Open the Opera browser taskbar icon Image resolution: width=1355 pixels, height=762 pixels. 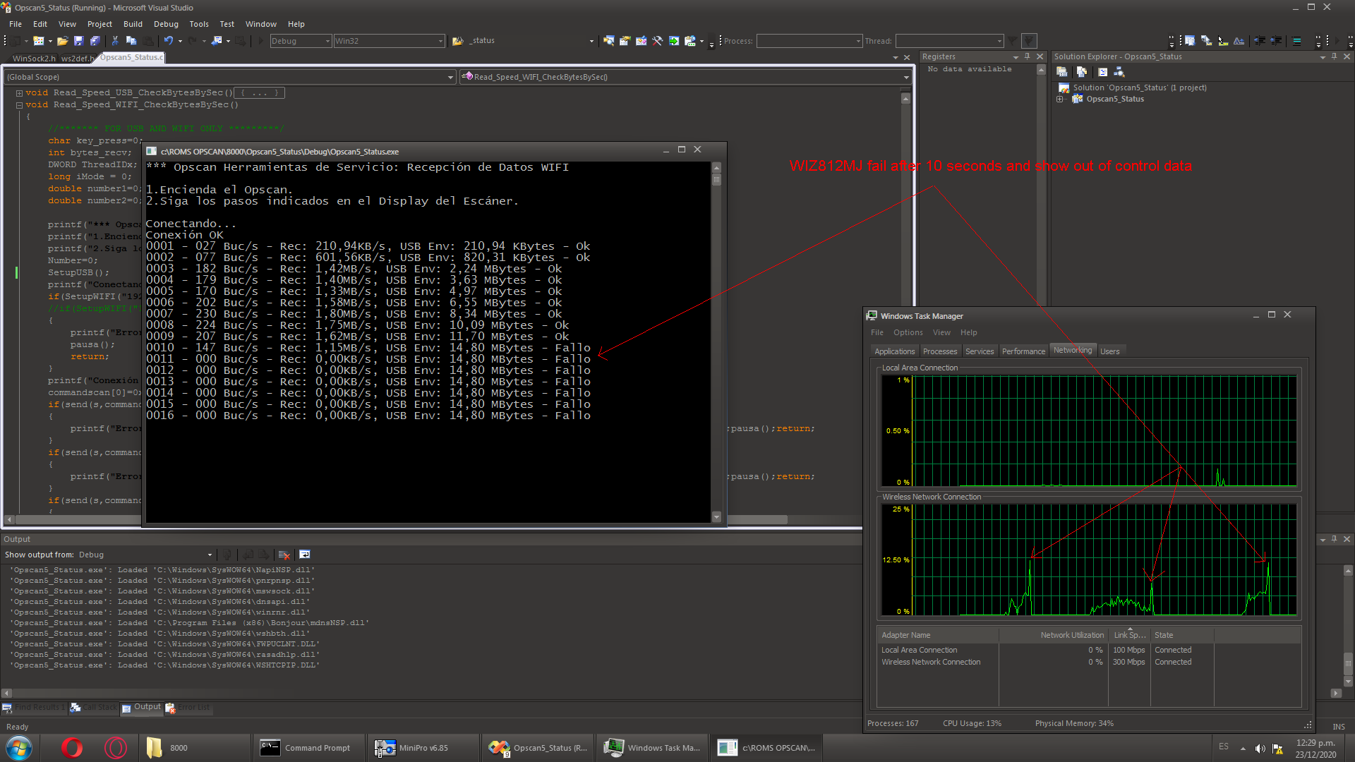(x=72, y=747)
